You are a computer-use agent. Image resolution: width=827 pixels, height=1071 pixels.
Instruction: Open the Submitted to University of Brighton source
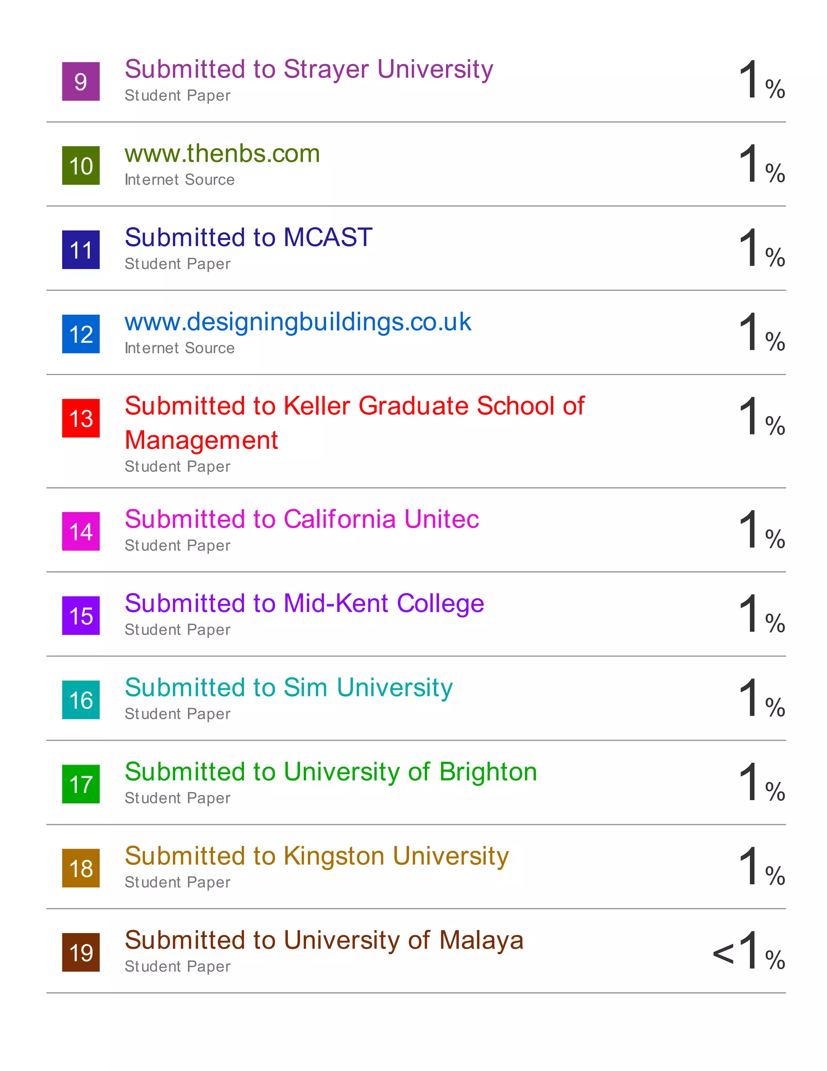[x=331, y=772]
